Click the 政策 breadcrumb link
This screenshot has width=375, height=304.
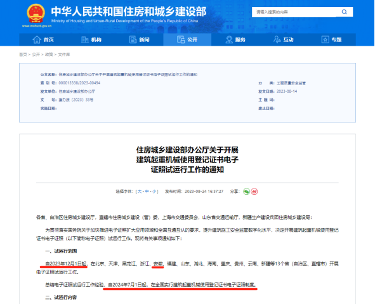[x=49, y=55]
